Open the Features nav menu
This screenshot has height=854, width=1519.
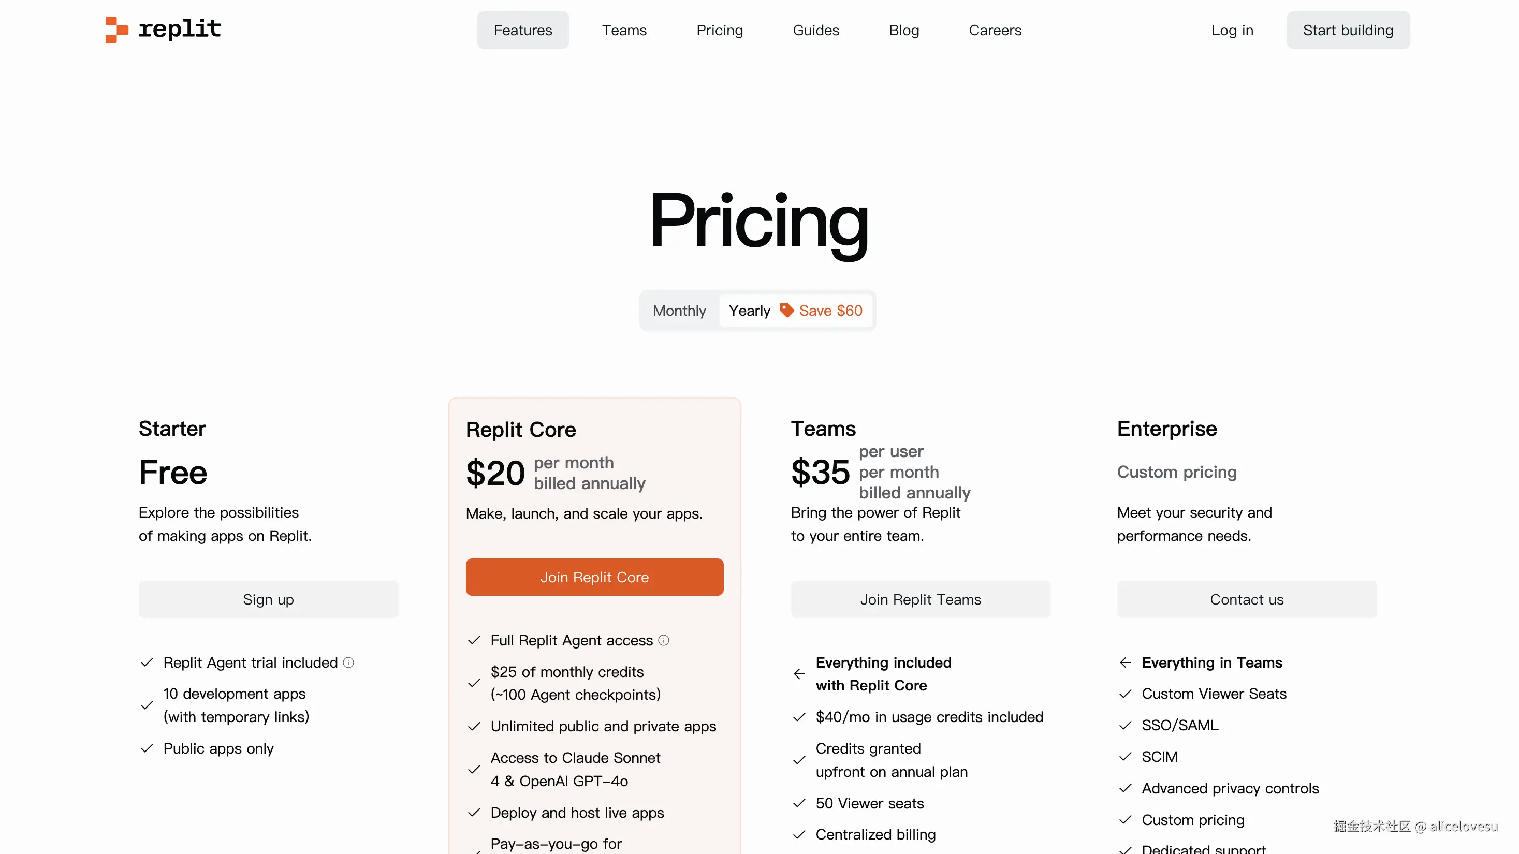click(522, 30)
